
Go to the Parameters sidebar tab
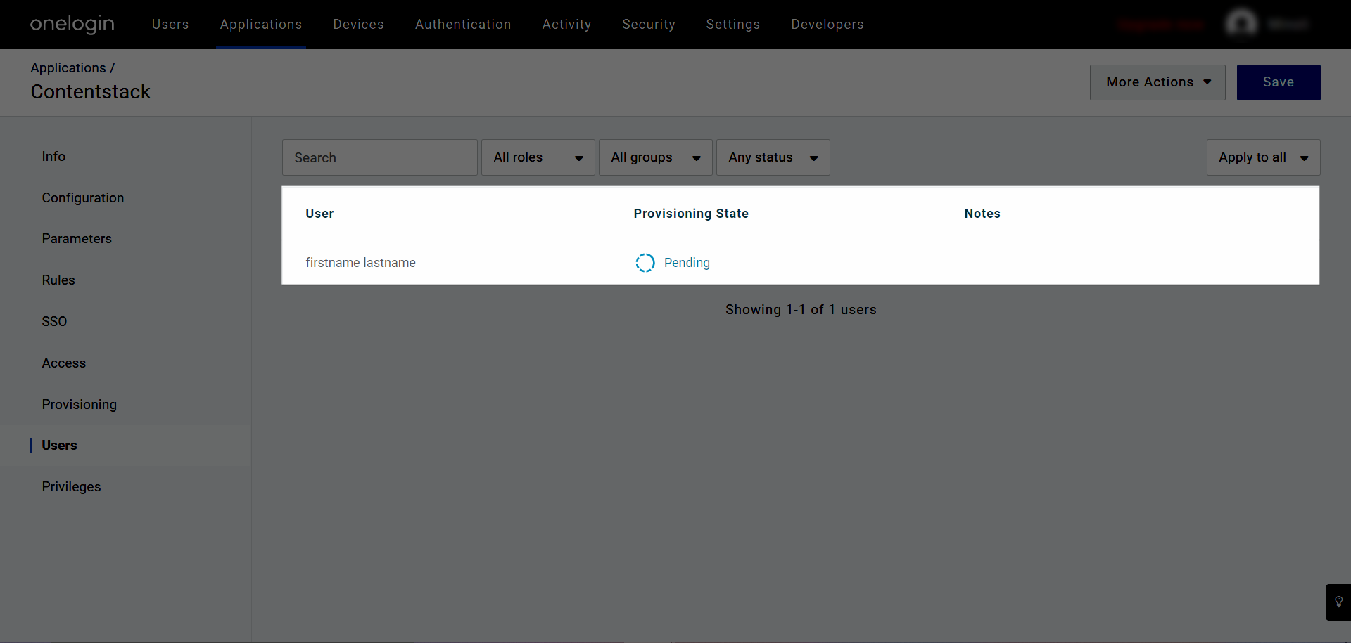(77, 239)
